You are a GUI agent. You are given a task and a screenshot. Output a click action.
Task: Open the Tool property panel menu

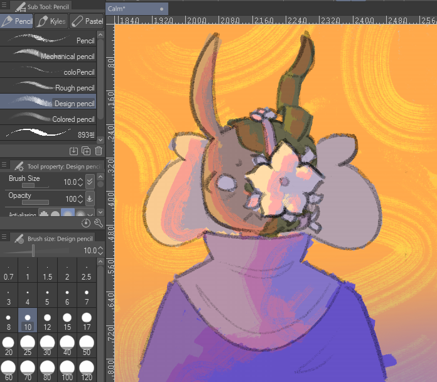pos(4,165)
